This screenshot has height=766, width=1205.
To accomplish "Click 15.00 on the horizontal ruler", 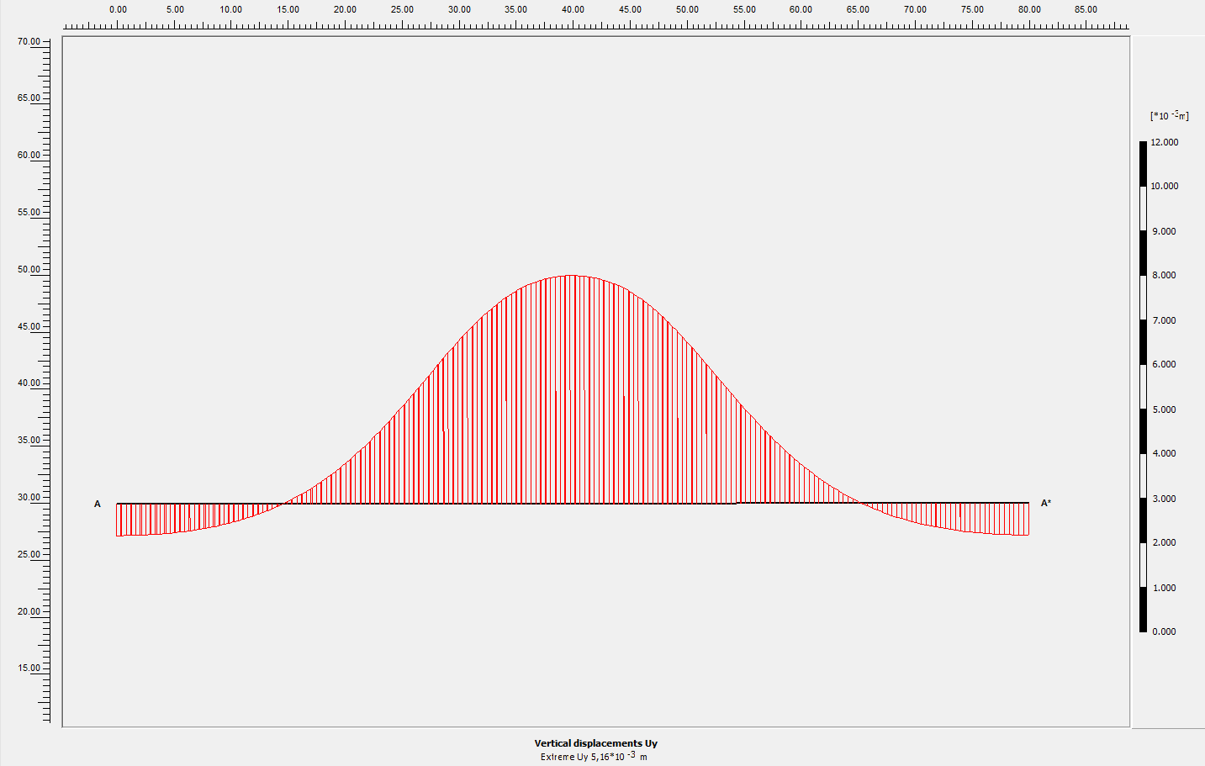I will (288, 9).
